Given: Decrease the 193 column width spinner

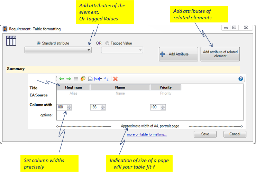Looking at the screenshot, I should 103,108.
